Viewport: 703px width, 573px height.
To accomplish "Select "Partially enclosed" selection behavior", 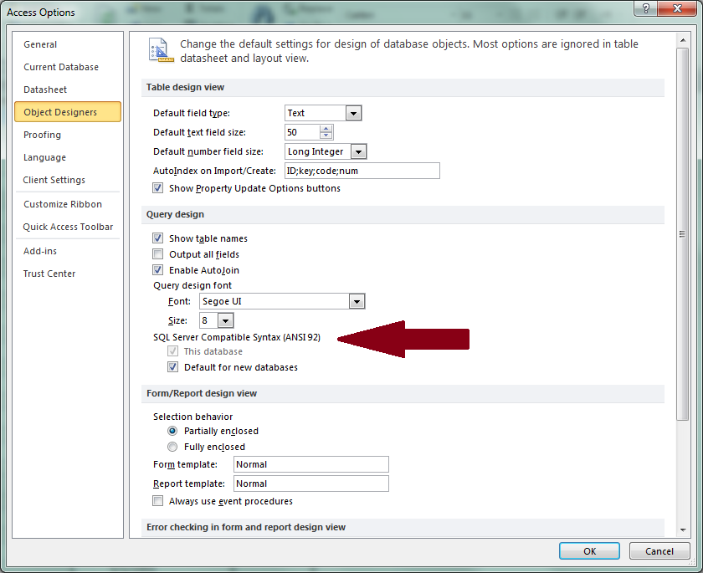I will (x=172, y=430).
